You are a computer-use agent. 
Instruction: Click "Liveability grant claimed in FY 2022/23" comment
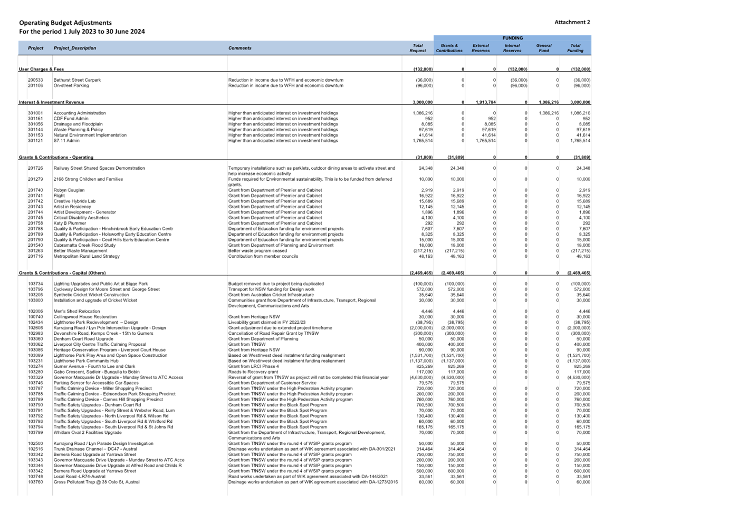[267, 323]
